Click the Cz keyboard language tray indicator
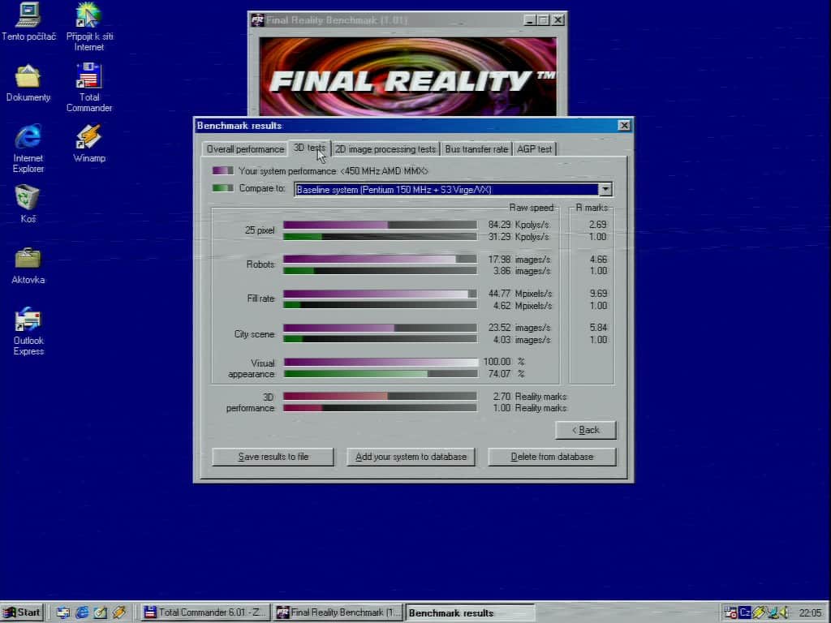The width and height of the screenshot is (831, 623). (x=745, y=612)
